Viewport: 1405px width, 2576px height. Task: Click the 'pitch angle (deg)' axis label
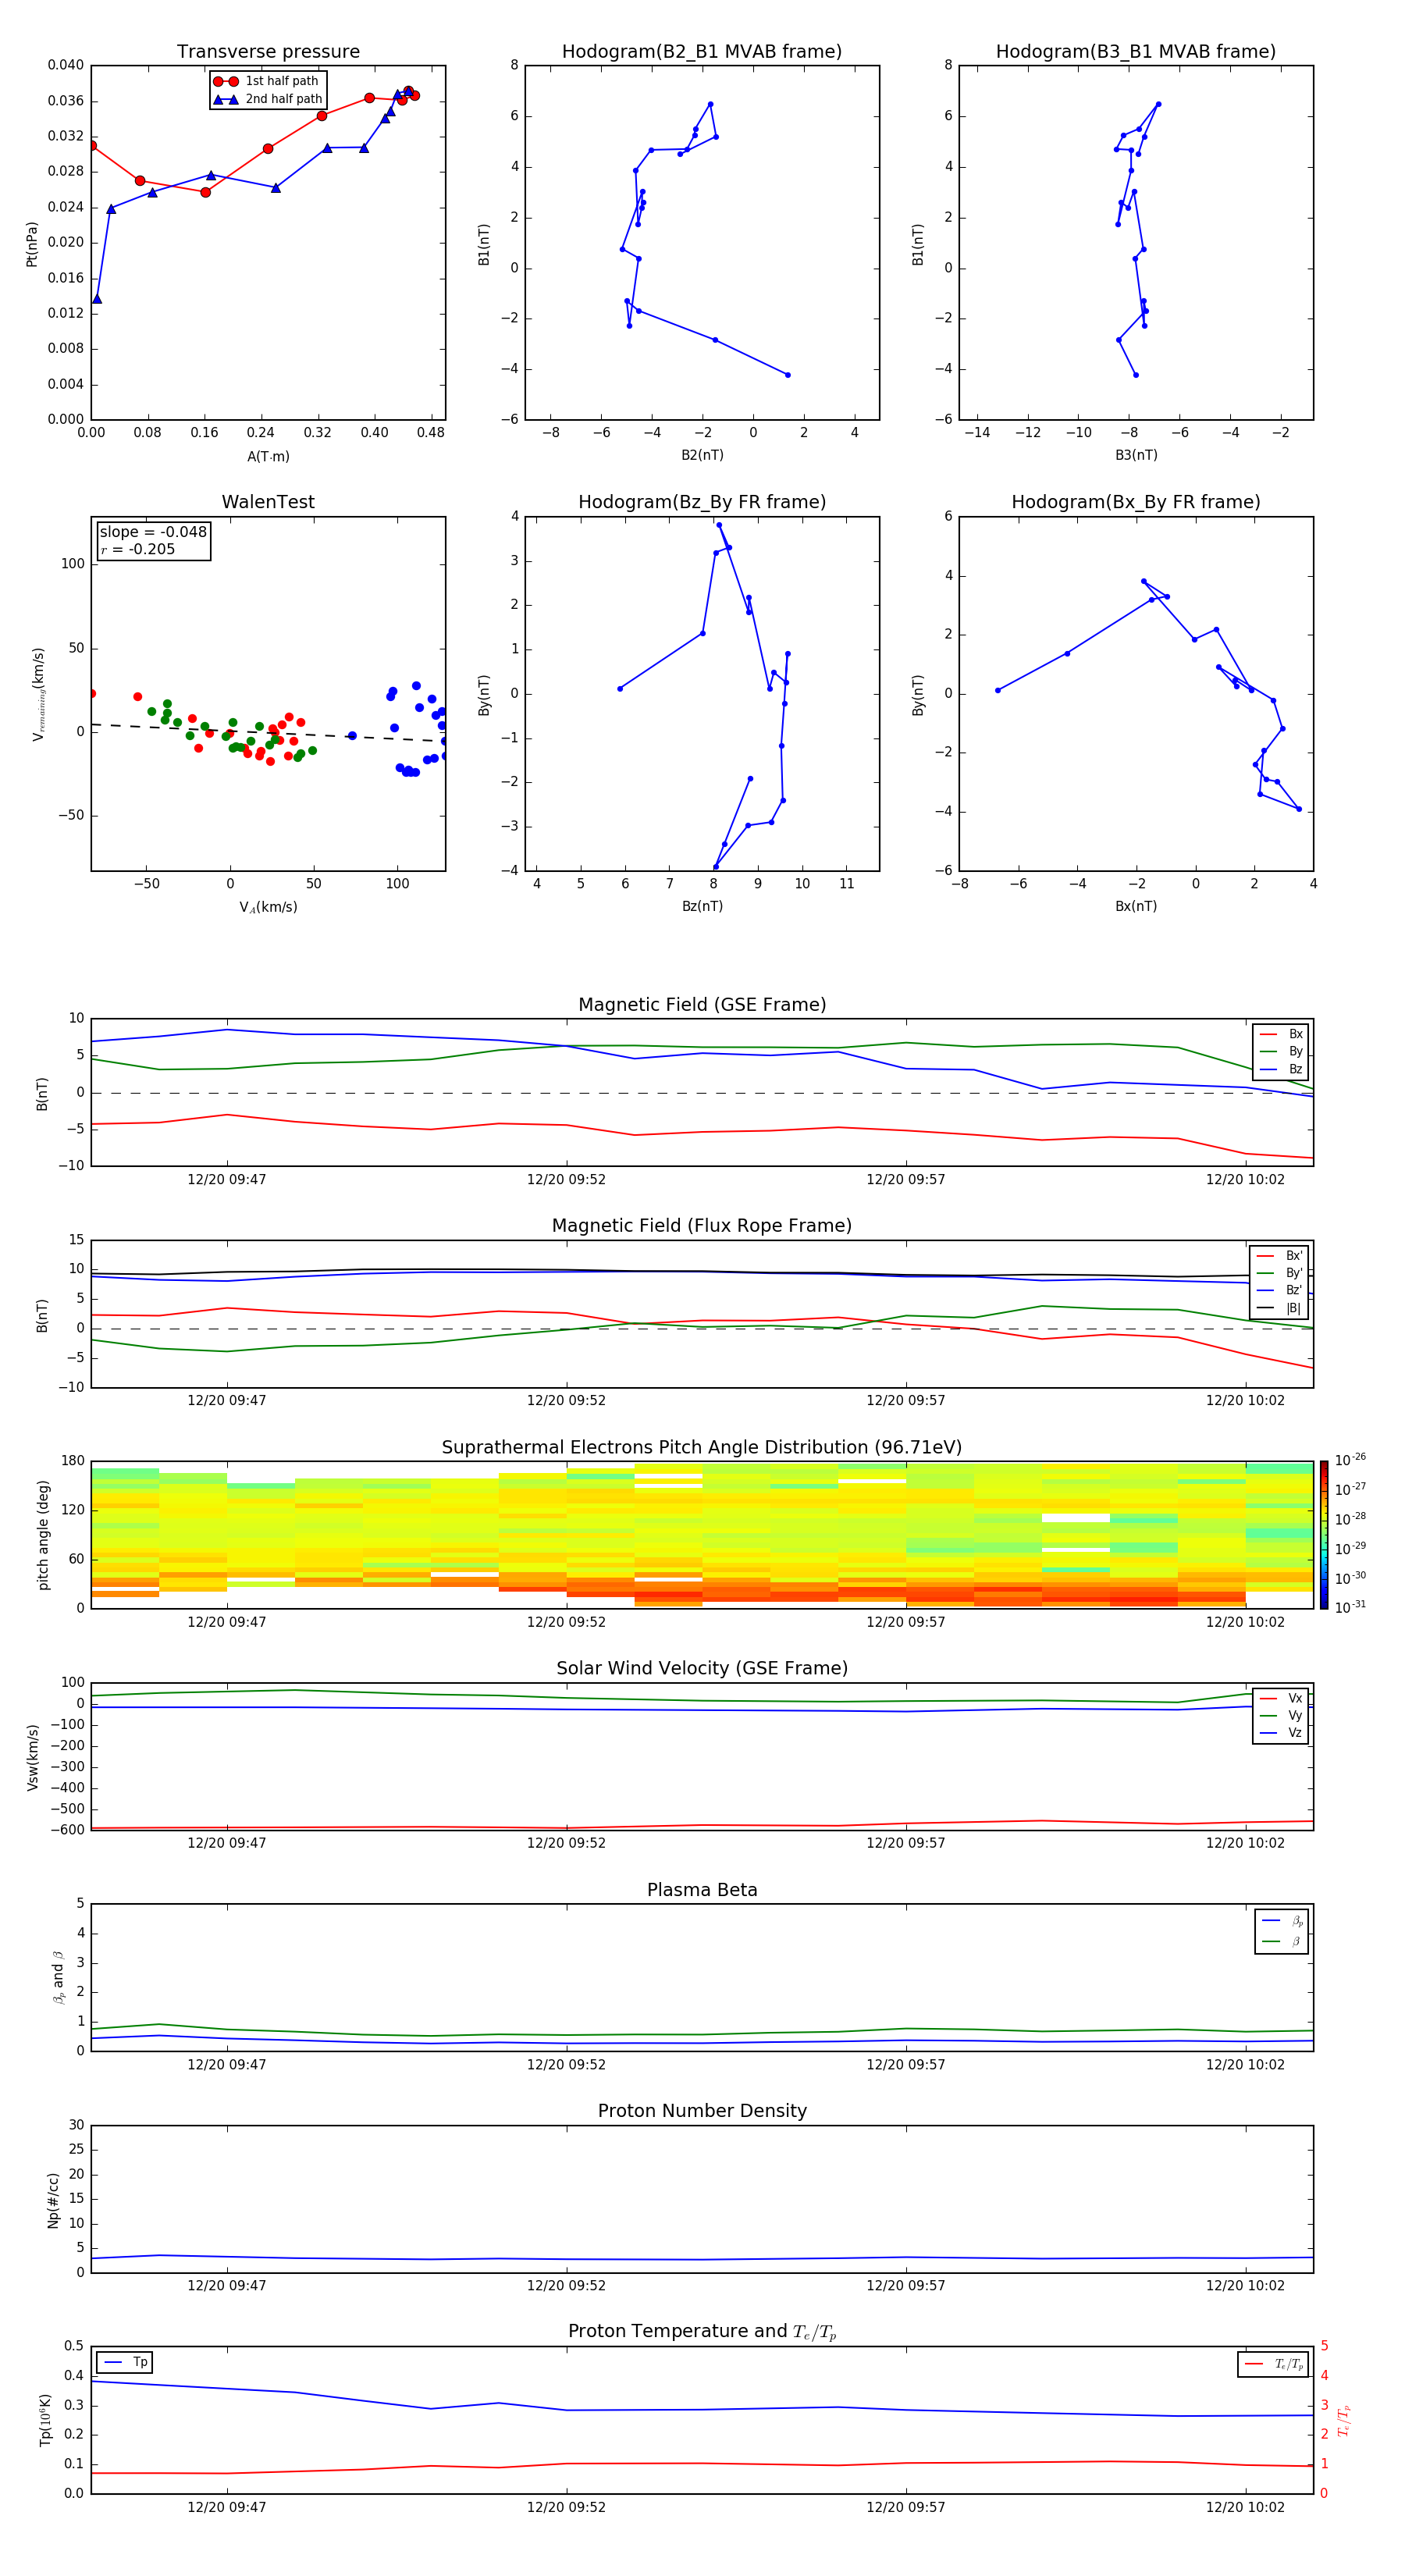[43, 1535]
